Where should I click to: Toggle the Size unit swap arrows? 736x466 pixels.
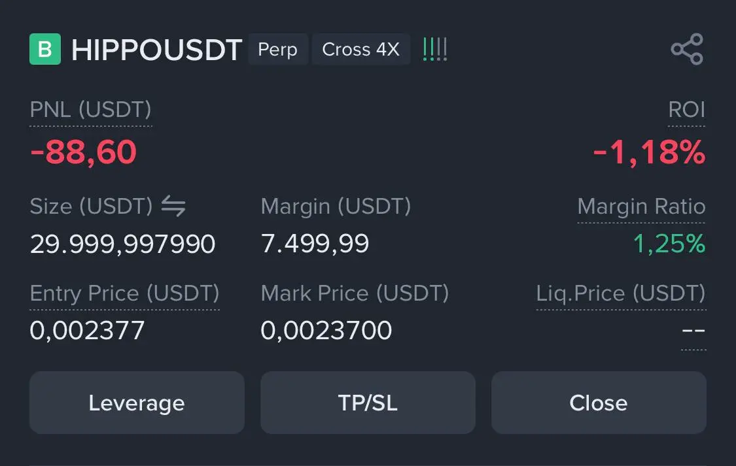(x=173, y=207)
